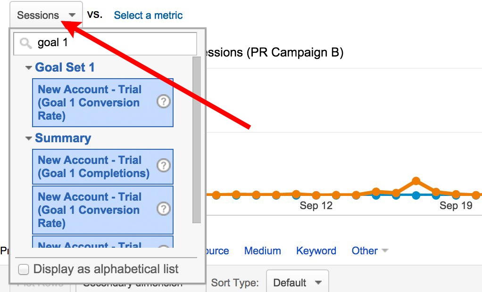Click the Medium dimension link
Screen dimensions: 482x292
(262, 251)
